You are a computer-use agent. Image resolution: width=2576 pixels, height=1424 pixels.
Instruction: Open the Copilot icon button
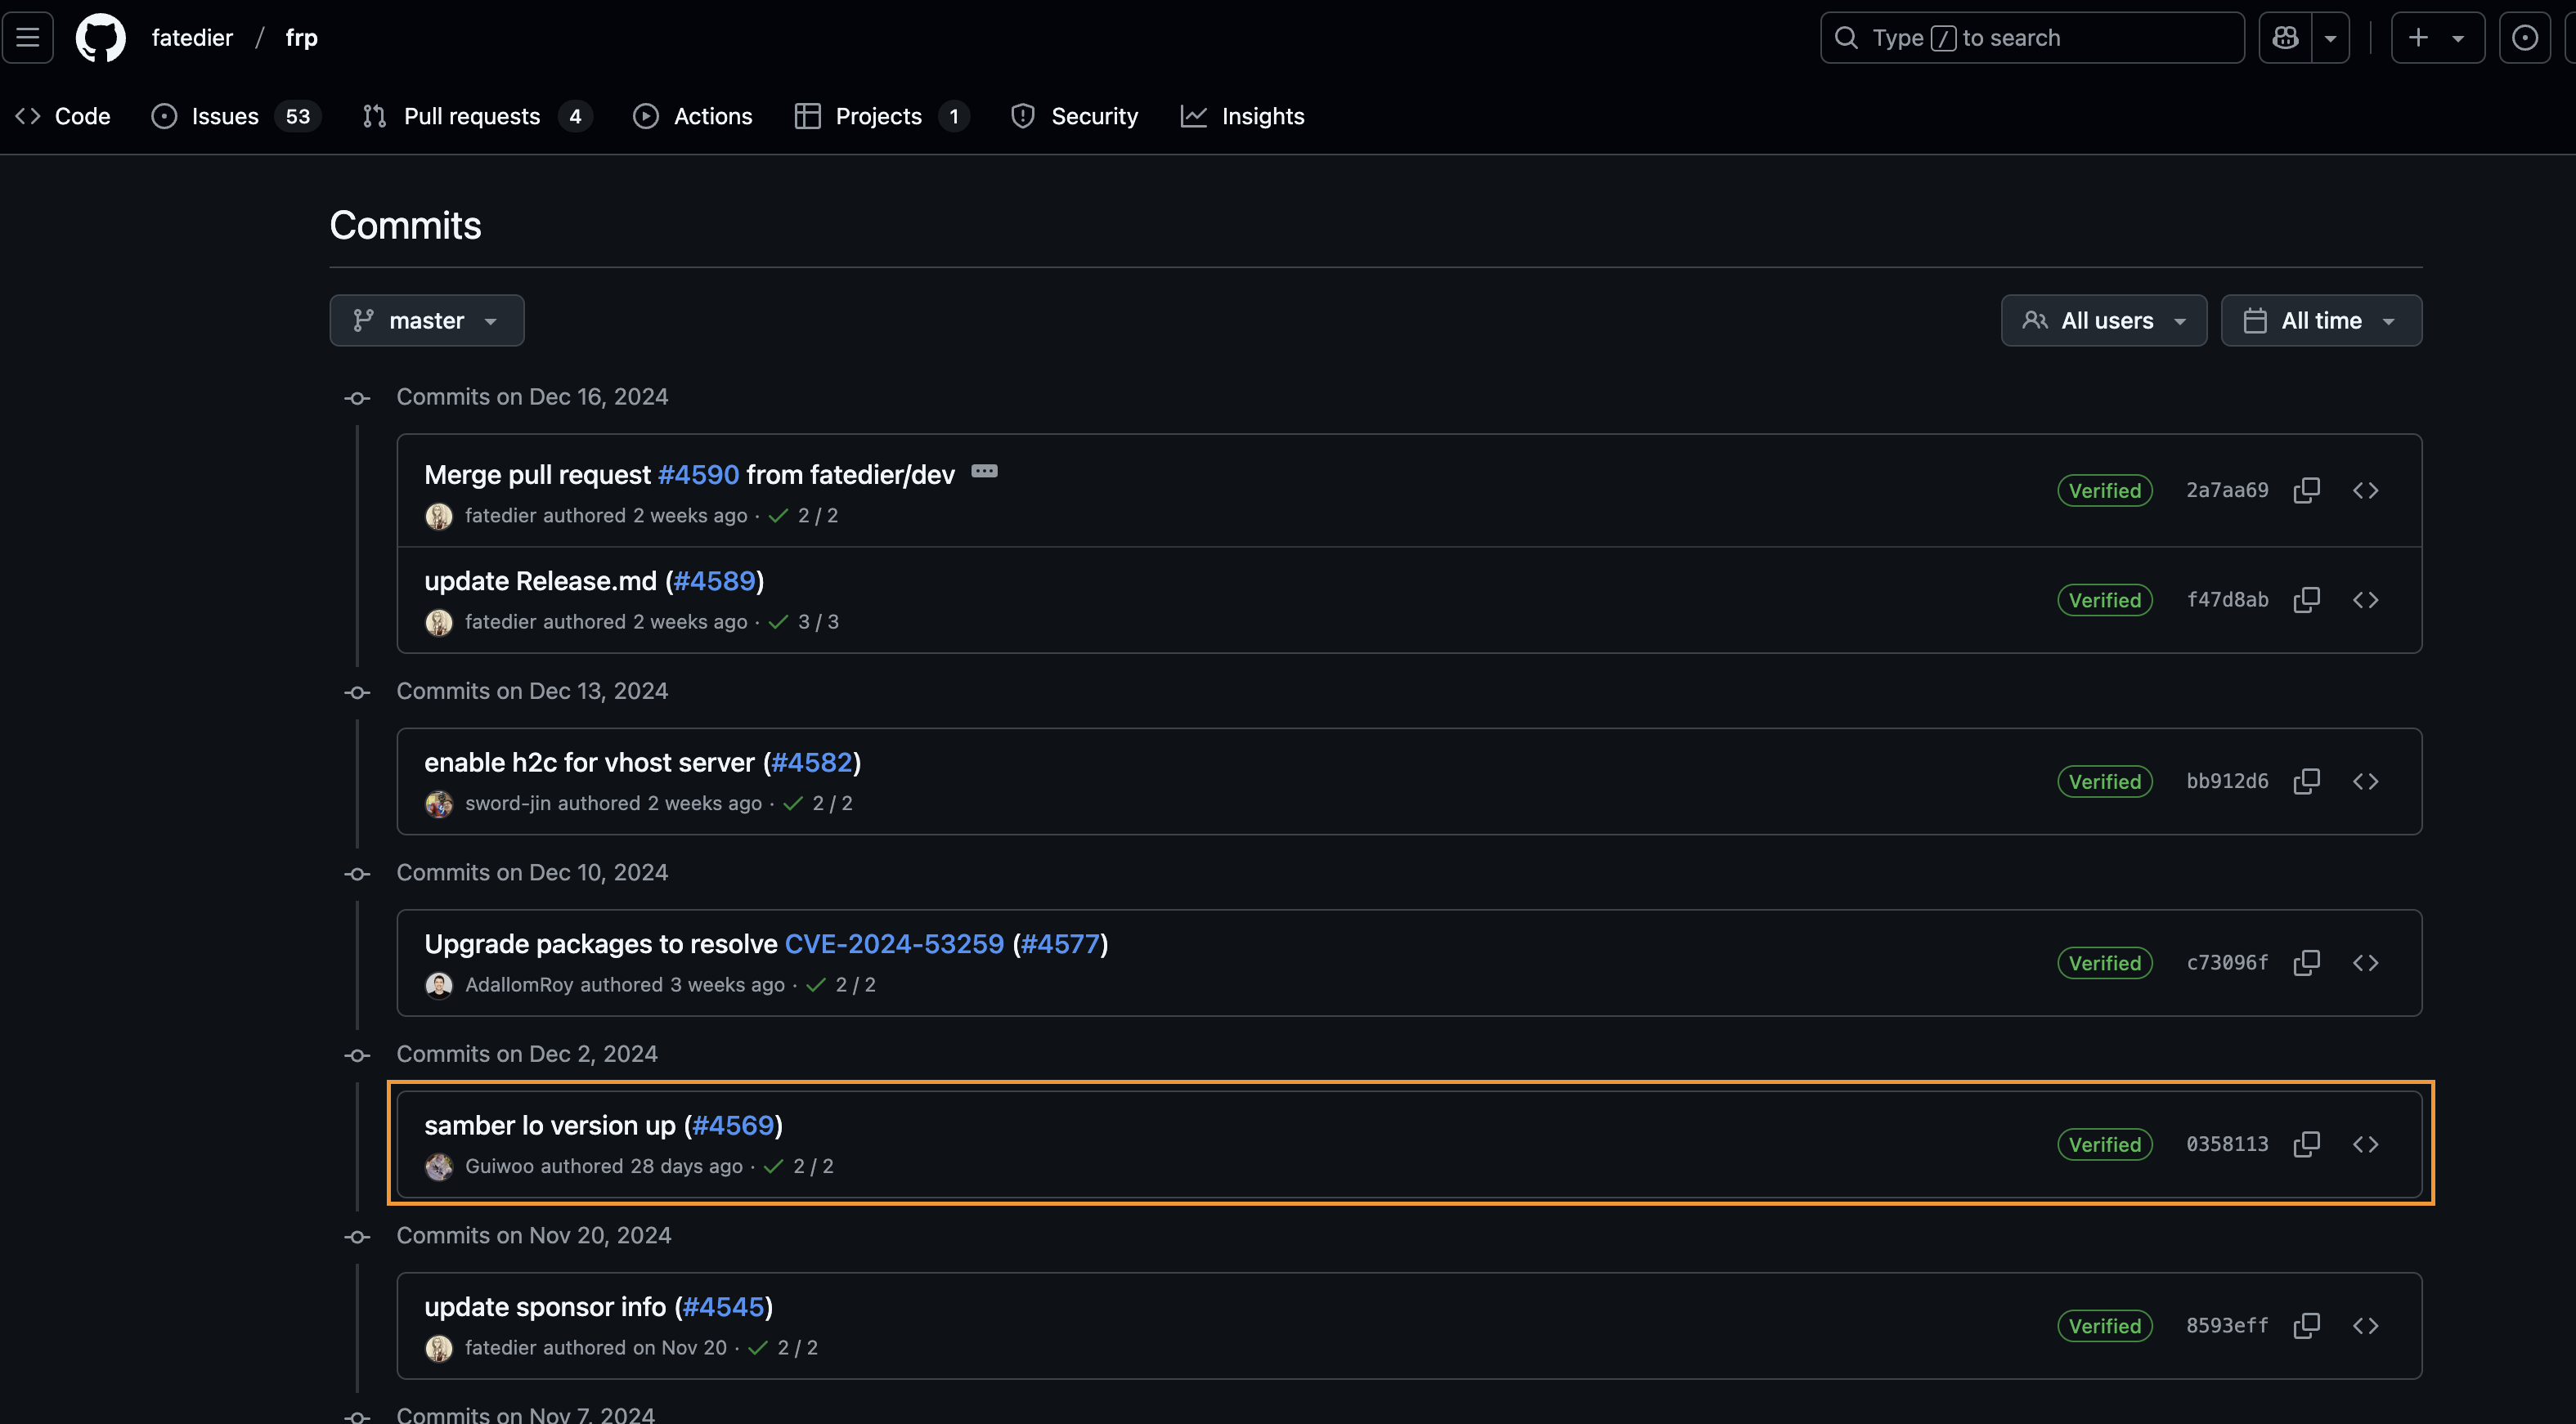pos(2285,38)
